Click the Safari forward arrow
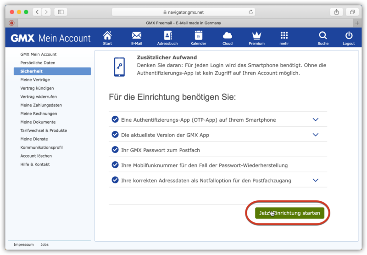 (46, 12)
